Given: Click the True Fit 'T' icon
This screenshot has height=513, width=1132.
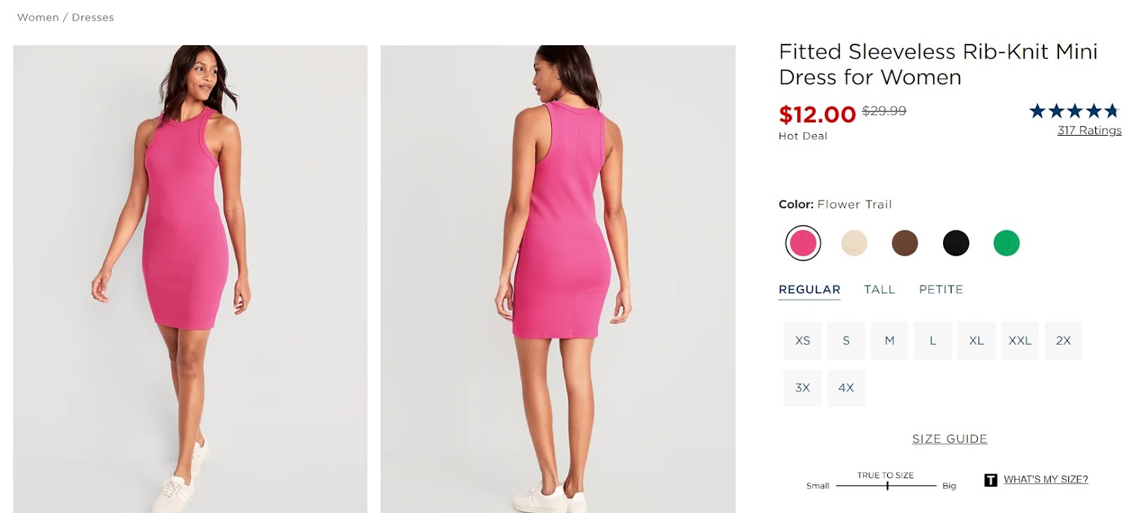Looking at the screenshot, I should tap(990, 480).
